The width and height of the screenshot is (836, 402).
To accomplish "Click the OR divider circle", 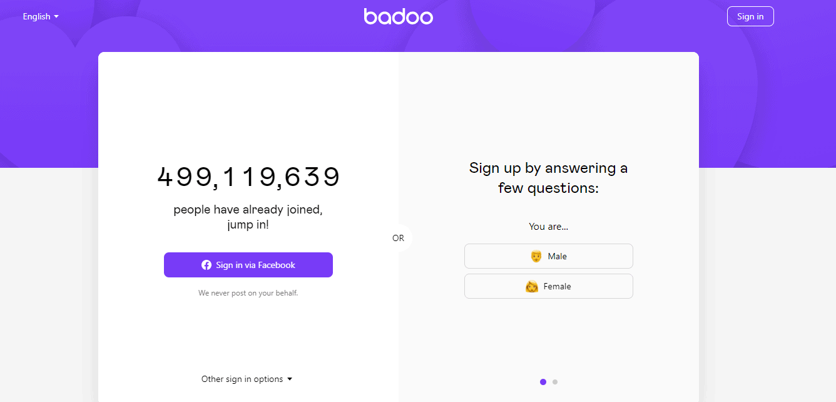I will click(398, 238).
